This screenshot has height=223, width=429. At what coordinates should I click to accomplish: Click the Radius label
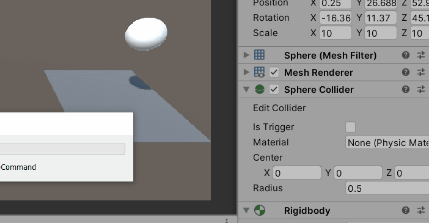point(268,188)
